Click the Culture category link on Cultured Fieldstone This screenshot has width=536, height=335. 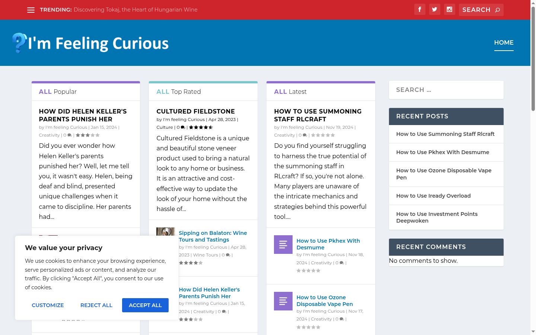[x=165, y=127]
